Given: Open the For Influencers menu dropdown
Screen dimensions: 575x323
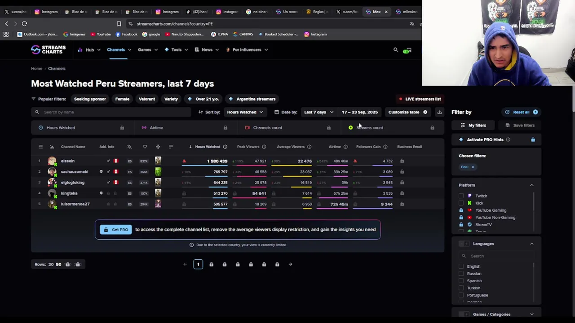Looking at the screenshot, I should click(247, 50).
